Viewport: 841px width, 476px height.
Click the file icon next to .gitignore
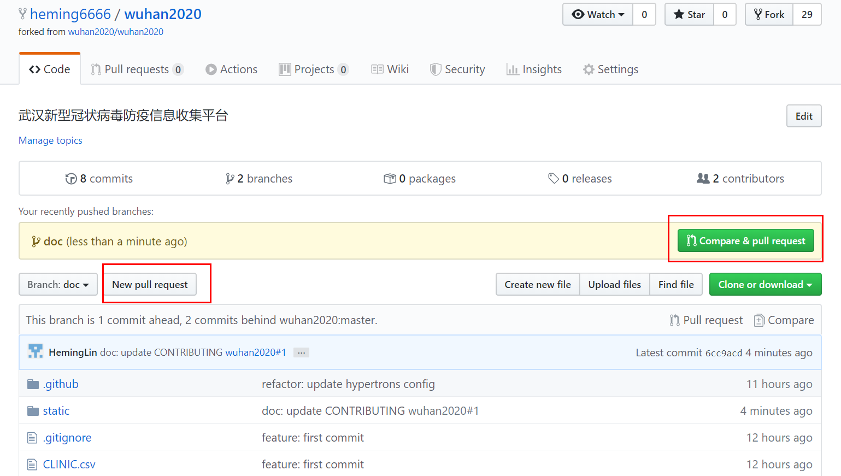(32, 438)
